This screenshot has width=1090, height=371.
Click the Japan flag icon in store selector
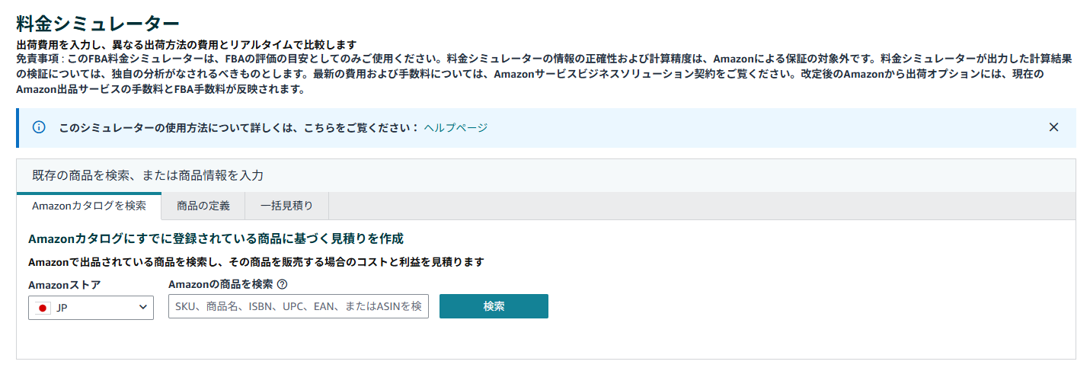(x=43, y=307)
